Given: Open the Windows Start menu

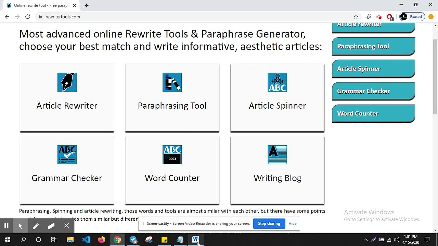Looking at the screenshot, I should click(8, 240).
